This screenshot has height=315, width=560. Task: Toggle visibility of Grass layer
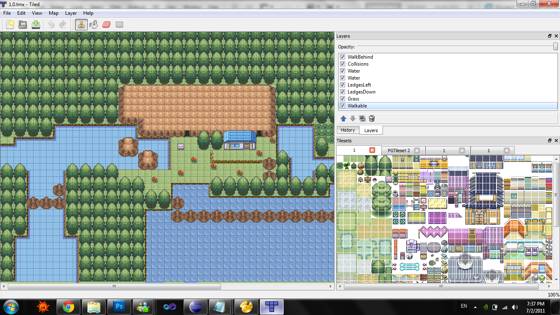(x=342, y=99)
